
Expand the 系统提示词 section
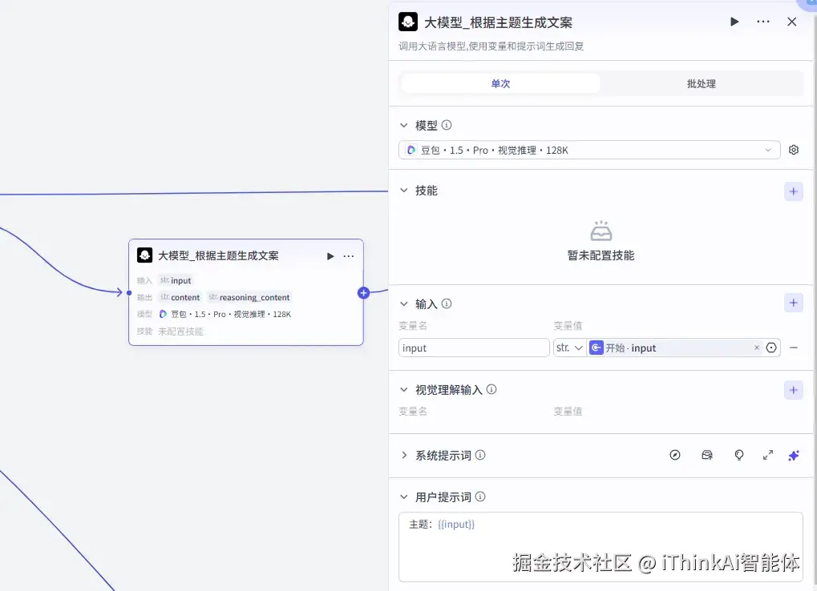pos(404,455)
